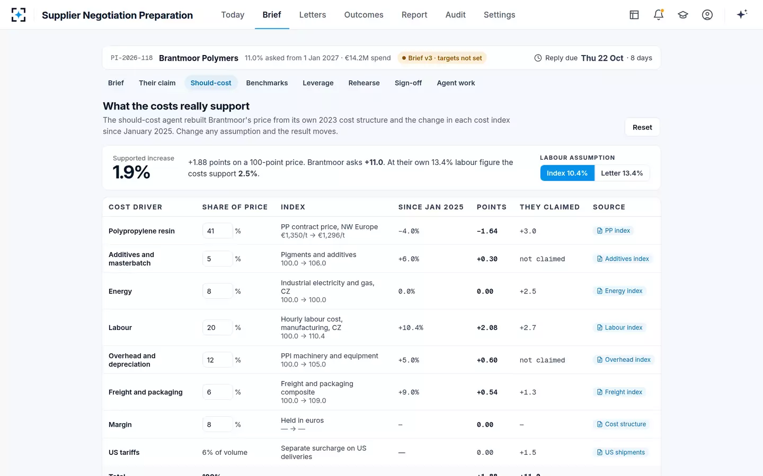Open the notifications bell
Image resolution: width=763 pixels, height=476 pixels.
point(659,15)
